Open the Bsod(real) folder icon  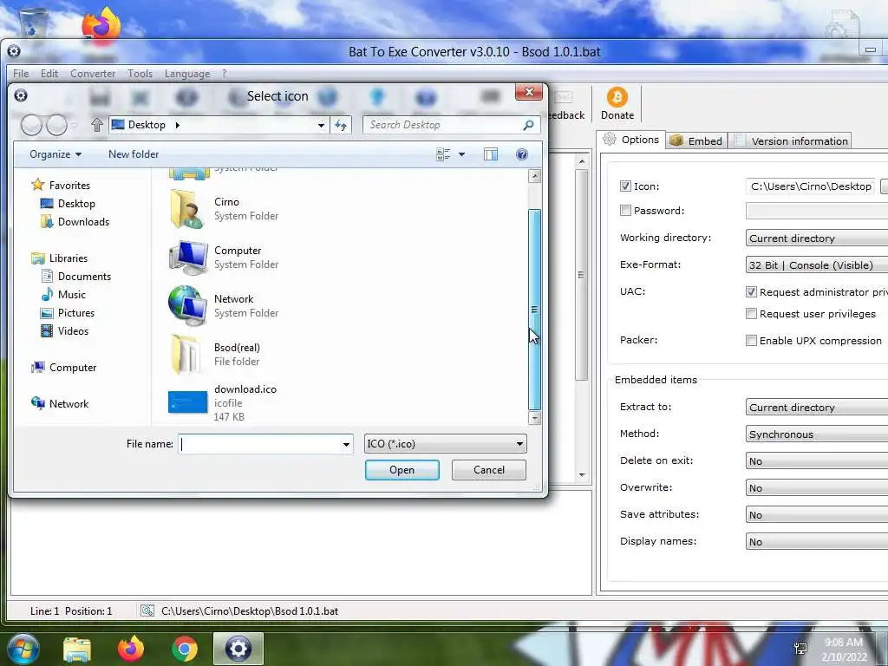(x=186, y=354)
